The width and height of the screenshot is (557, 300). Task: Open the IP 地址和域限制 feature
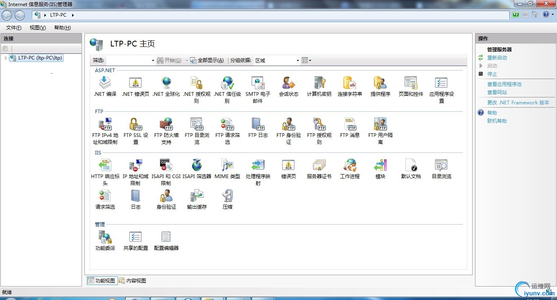pyautogui.click(x=135, y=172)
